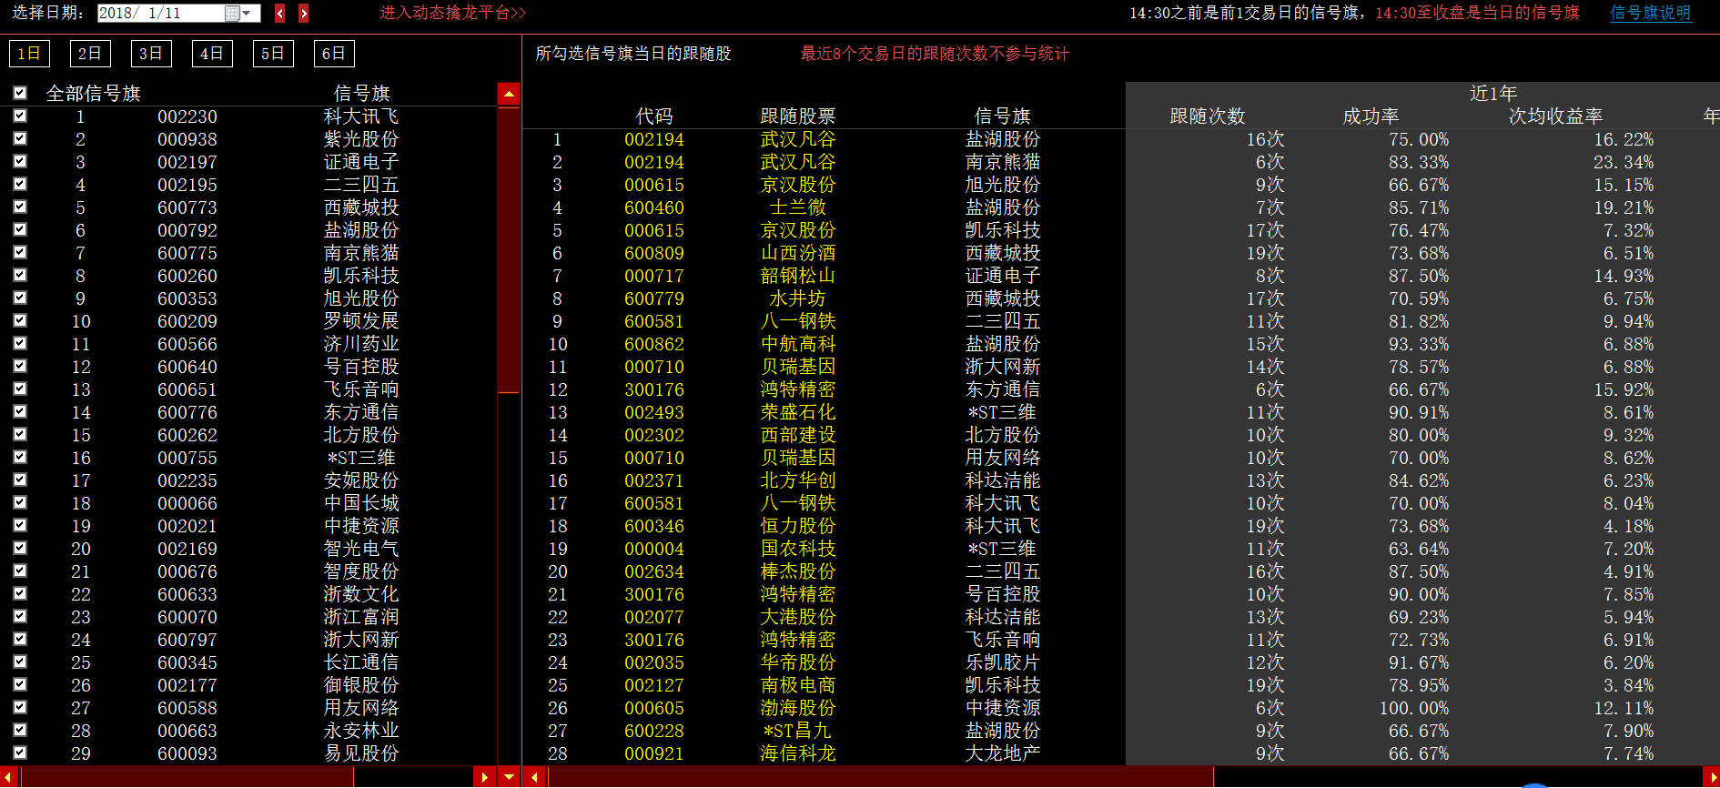Toggle the 全部信号旗 select-all checkbox
This screenshot has height=788, width=1720.
tap(20, 93)
